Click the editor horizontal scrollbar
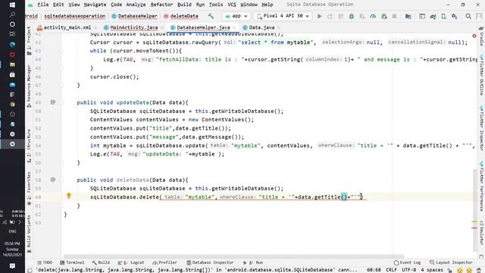485x273 pixels. pos(233,256)
